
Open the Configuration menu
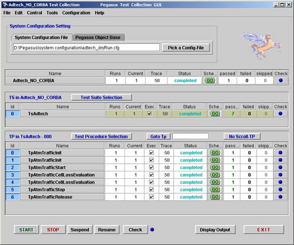pos(76,13)
